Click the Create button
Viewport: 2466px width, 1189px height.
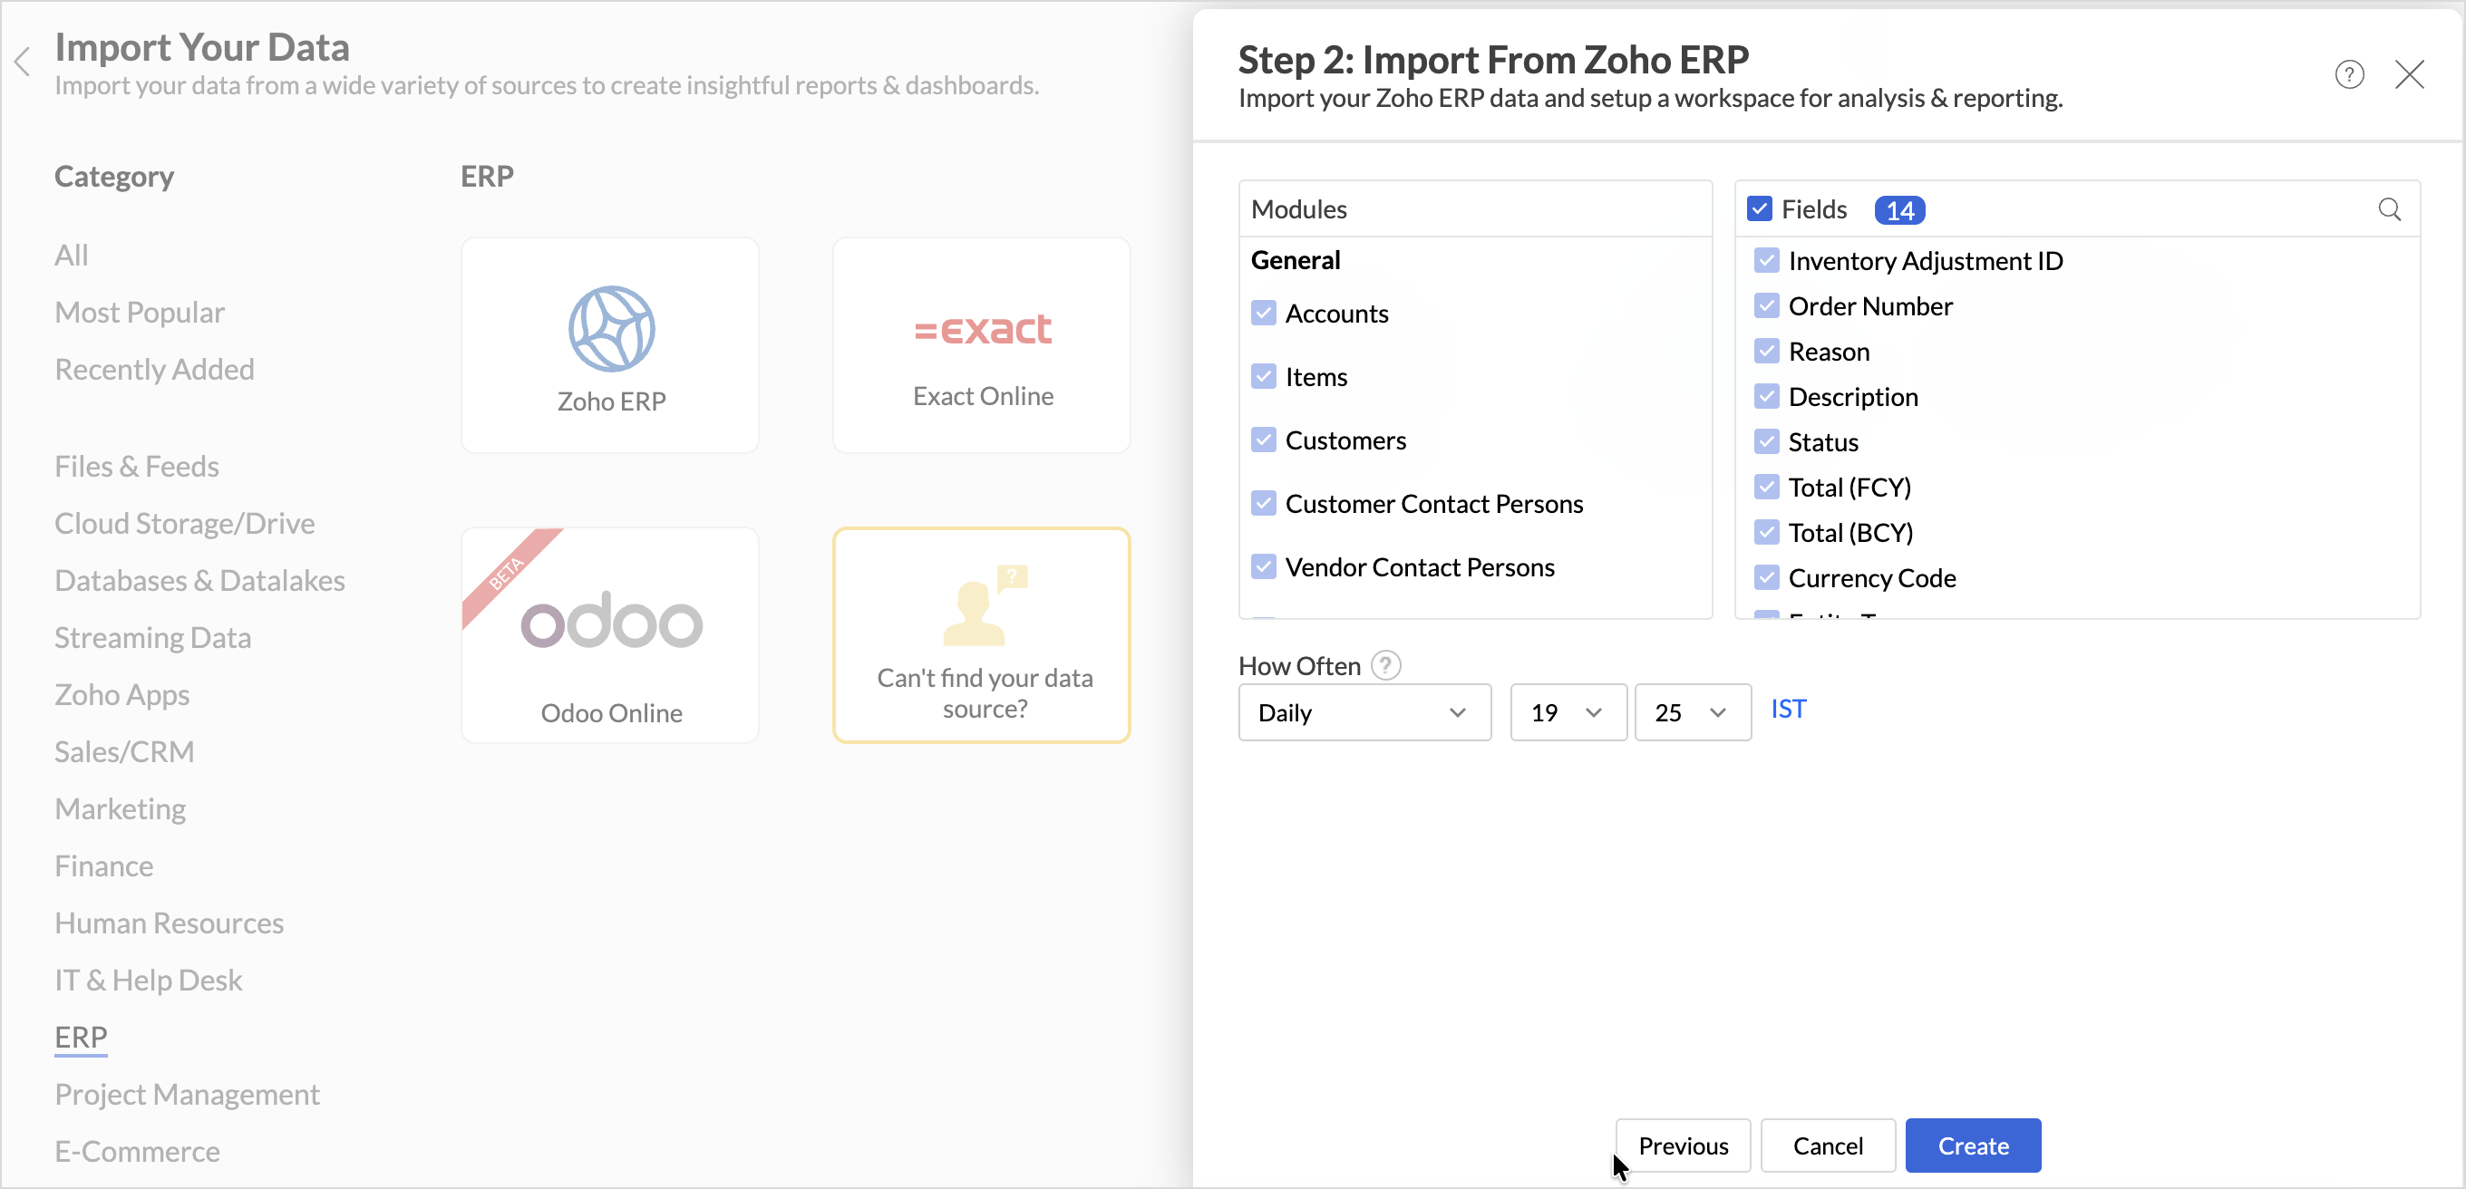pyautogui.click(x=1972, y=1145)
